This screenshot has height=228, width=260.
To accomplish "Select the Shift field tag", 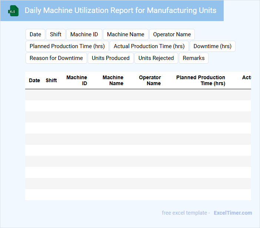I will [x=56, y=34].
